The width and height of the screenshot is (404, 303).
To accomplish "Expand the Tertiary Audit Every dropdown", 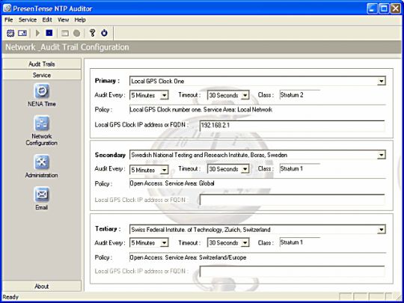I will [164, 243].
